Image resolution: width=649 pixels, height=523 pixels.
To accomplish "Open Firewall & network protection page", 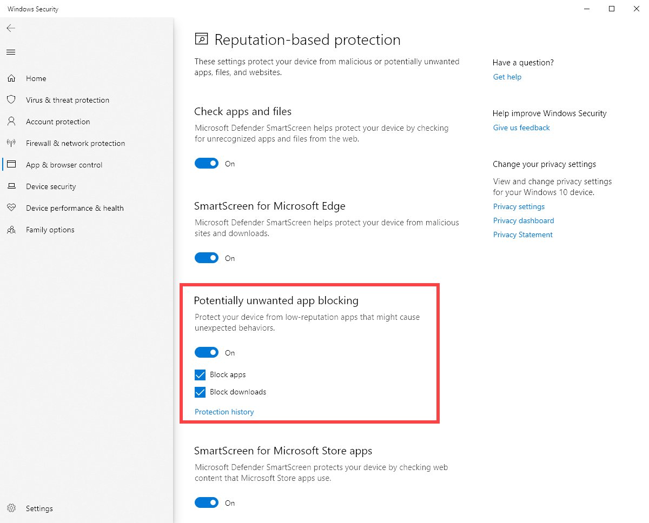I will tap(75, 143).
